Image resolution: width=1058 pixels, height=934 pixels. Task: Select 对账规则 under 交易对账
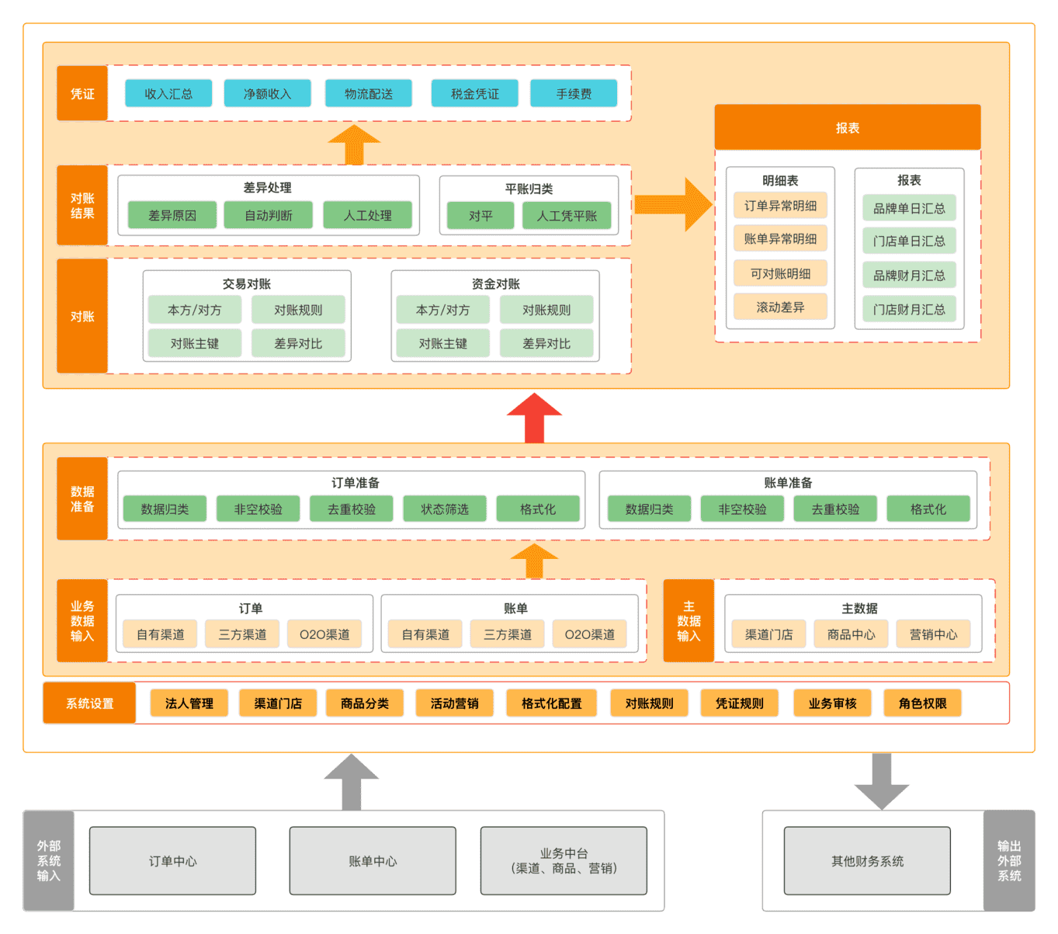(x=298, y=310)
